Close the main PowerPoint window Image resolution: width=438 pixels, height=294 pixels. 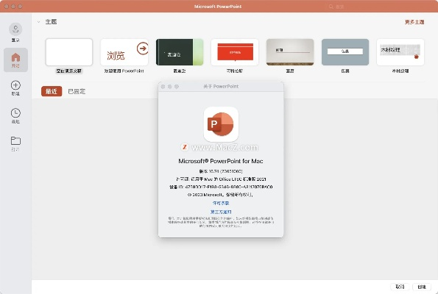click(7, 7)
